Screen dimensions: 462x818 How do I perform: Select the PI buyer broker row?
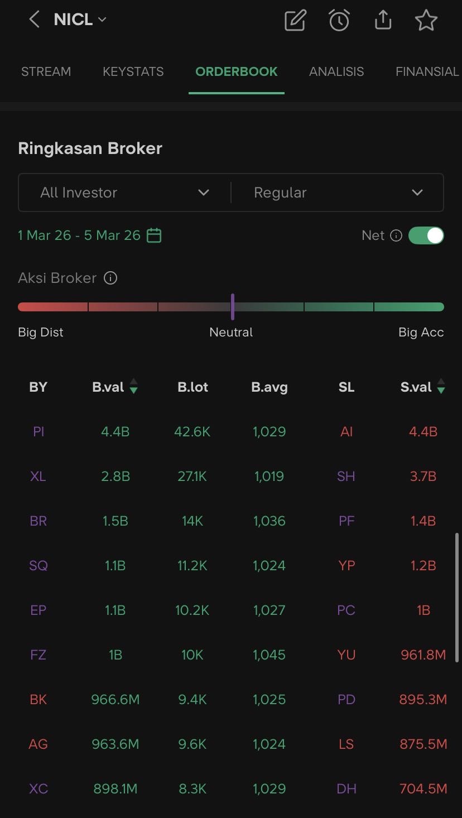tap(38, 431)
